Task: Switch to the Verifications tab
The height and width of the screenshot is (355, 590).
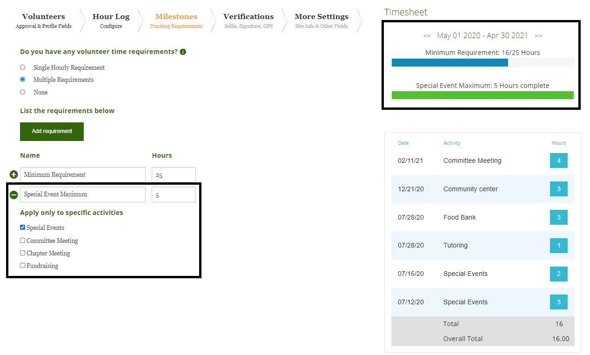Action: [x=248, y=21]
